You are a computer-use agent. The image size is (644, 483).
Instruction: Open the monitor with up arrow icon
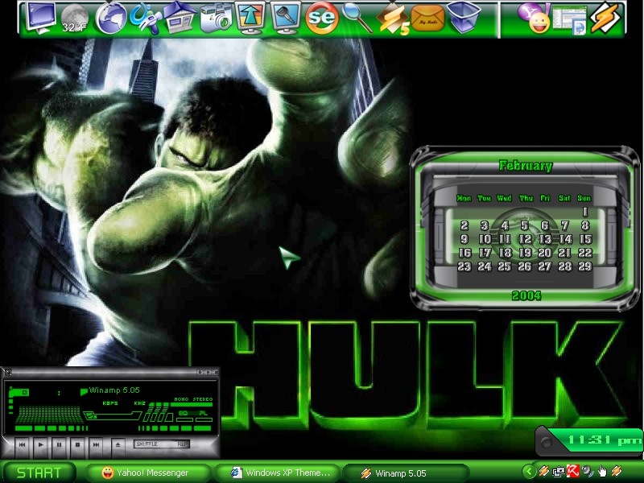[250, 18]
